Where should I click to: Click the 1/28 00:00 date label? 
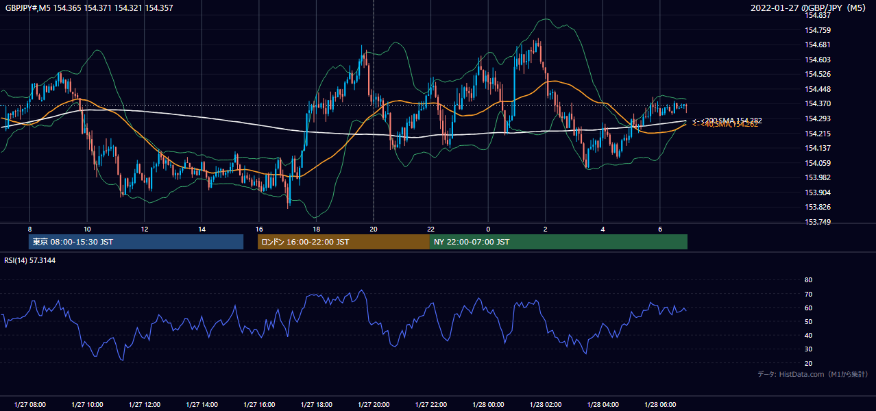pos(488,405)
